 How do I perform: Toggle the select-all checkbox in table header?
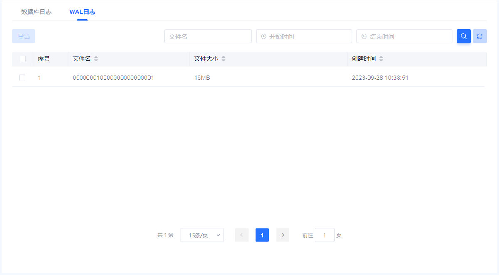(x=23, y=59)
